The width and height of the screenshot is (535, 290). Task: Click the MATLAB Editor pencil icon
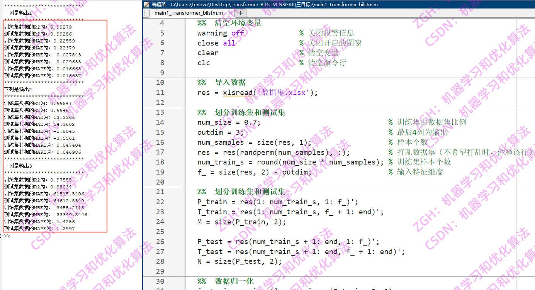[146, 5]
